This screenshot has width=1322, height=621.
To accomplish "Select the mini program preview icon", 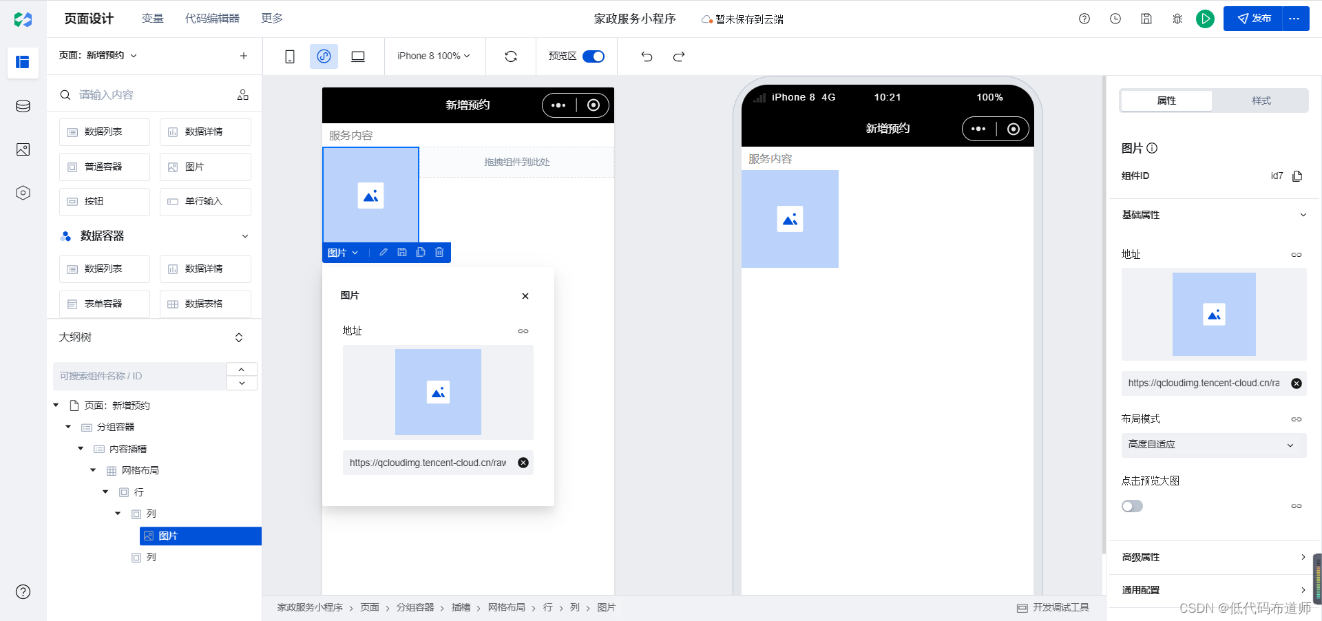I will point(324,56).
